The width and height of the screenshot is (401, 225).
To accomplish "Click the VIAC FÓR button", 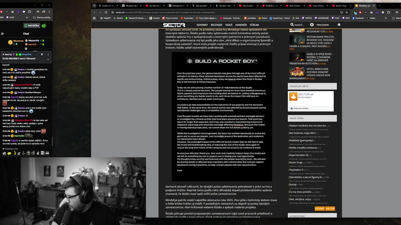I will coord(330,208).
